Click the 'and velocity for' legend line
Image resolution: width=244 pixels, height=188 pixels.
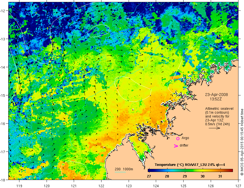(x=217, y=116)
